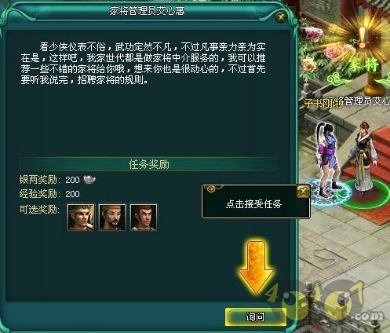
Task: Click the golden exclamation mark quest icon
Action: (x=363, y=37)
